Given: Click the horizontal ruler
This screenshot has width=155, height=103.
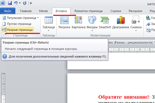Looking at the screenshot, I should point(131,49).
